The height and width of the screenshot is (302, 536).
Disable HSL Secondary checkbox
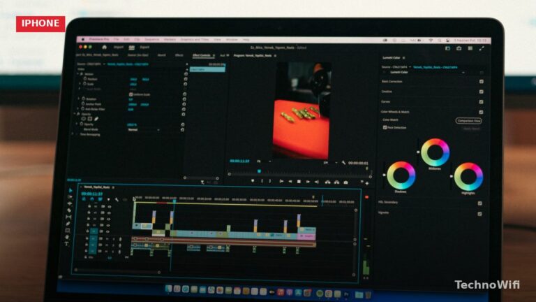coord(480,203)
